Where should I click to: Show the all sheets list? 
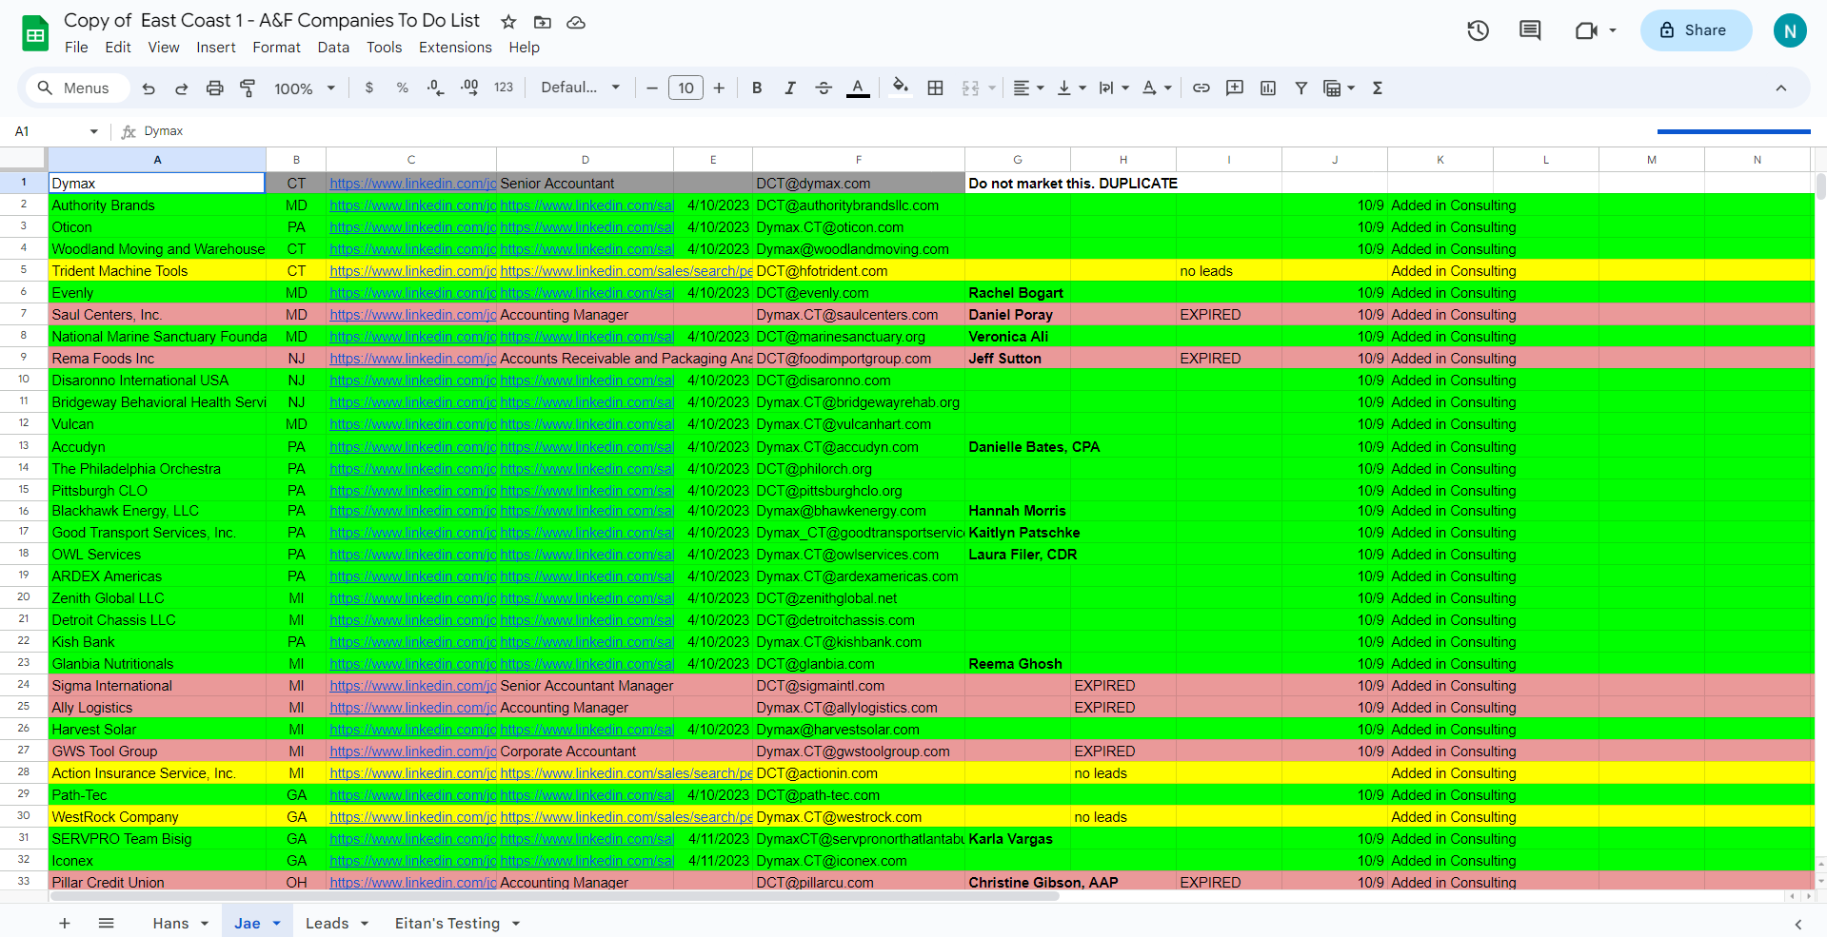click(107, 924)
